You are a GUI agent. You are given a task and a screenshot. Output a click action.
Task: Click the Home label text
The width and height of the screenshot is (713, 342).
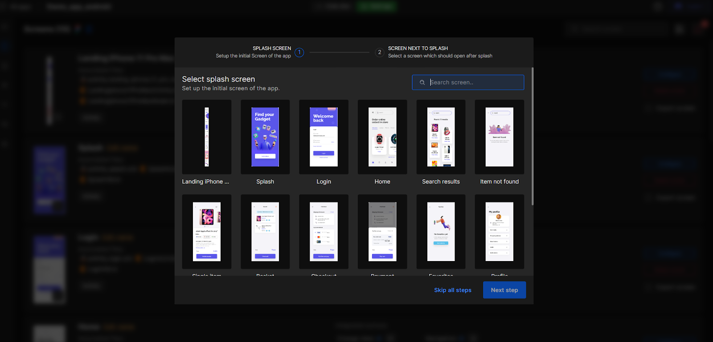382,181
